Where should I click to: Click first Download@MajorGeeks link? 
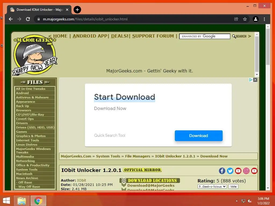[151, 185]
